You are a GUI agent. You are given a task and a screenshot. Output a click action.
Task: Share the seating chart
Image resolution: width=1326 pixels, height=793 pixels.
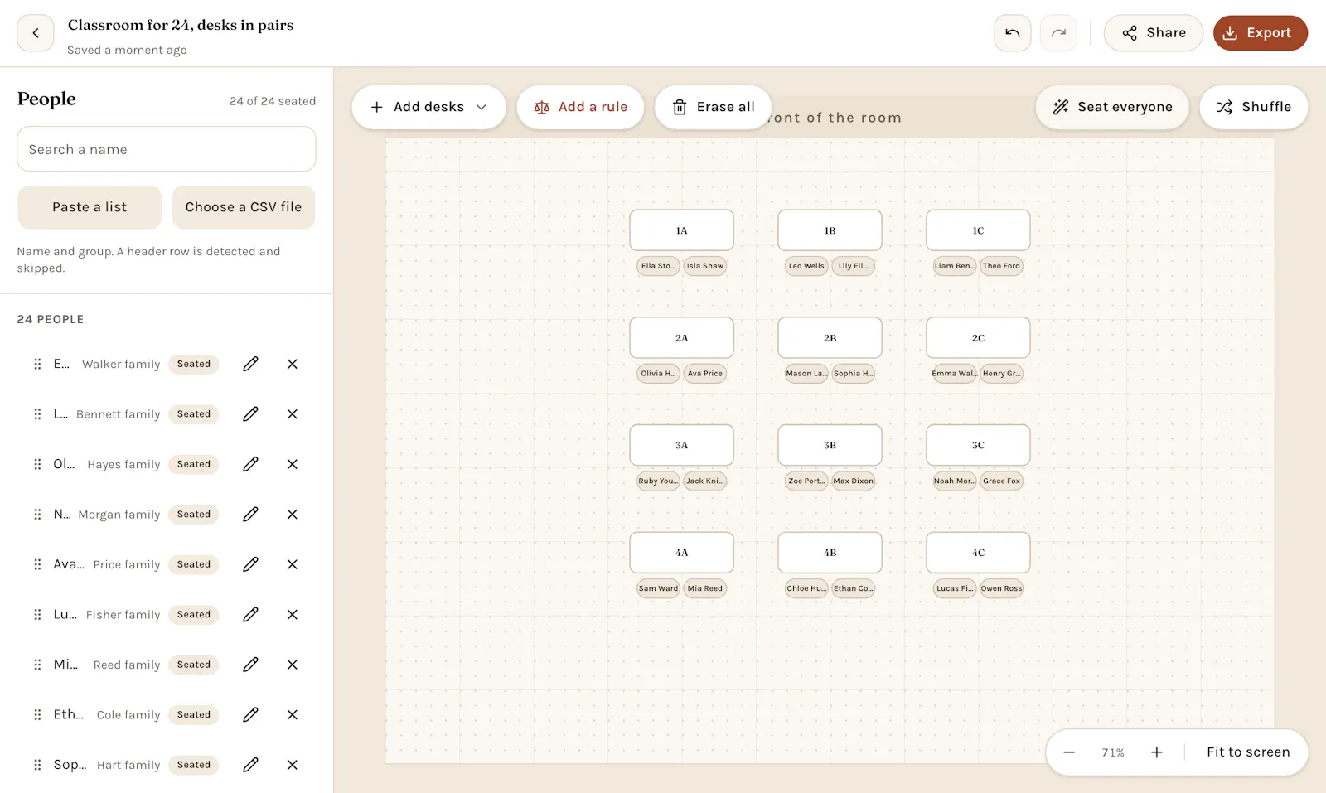[x=1154, y=33]
